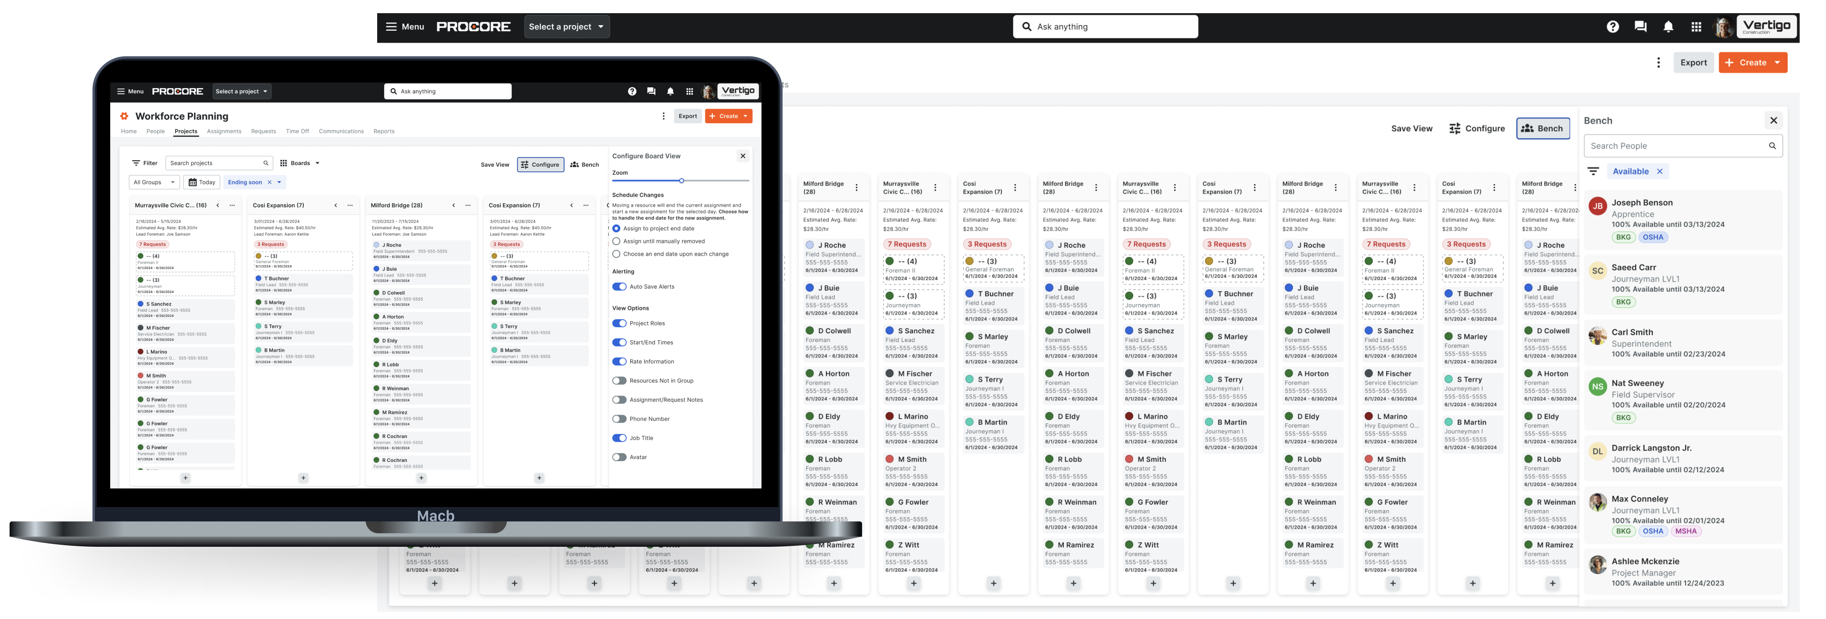Remove the Available filter chip

tap(1660, 172)
